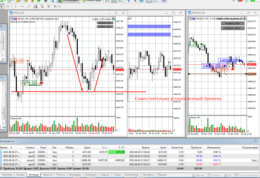Open the Журнал tab

pyautogui.click(x=162, y=175)
